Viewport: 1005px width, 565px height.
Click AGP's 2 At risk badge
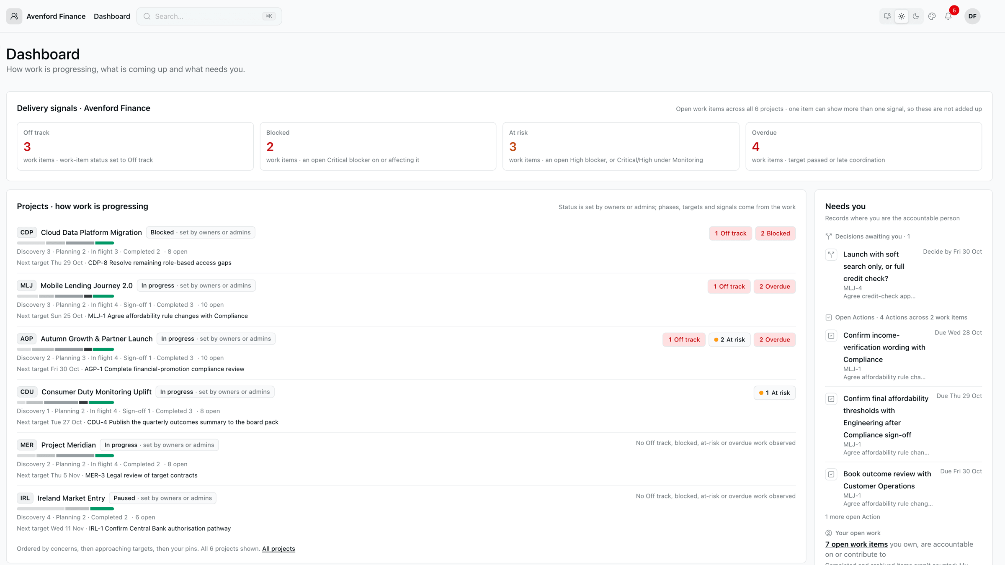coord(729,340)
